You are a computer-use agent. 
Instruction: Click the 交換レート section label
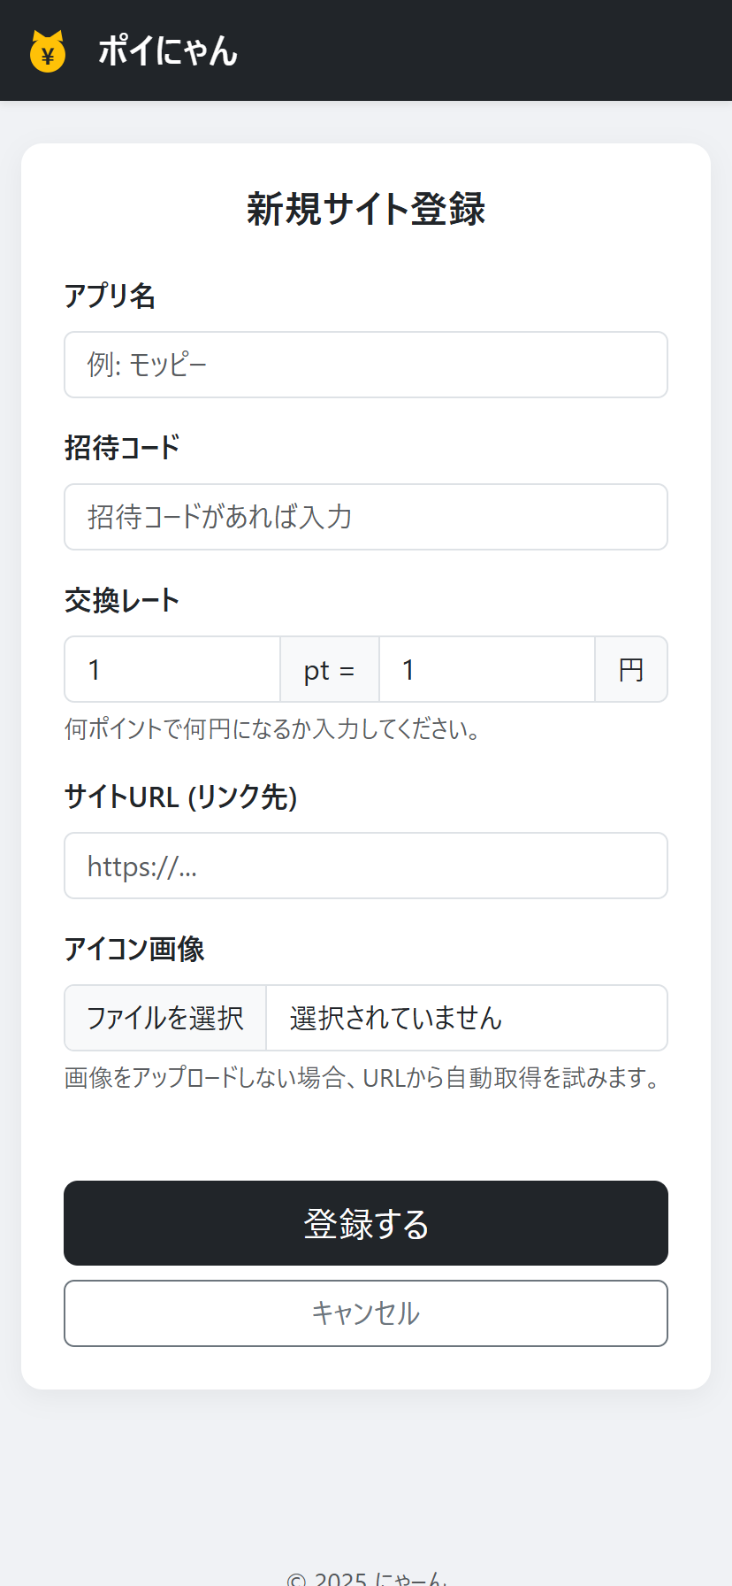[121, 599]
